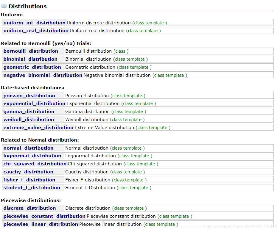Open the extreme_value_distribution link
The width and height of the screenshot is (280, 232).
pyautogui.click(x=38, y=128)
